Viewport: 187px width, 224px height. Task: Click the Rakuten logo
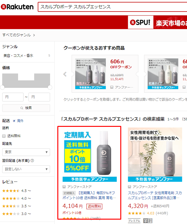click(x=17, y=7)
